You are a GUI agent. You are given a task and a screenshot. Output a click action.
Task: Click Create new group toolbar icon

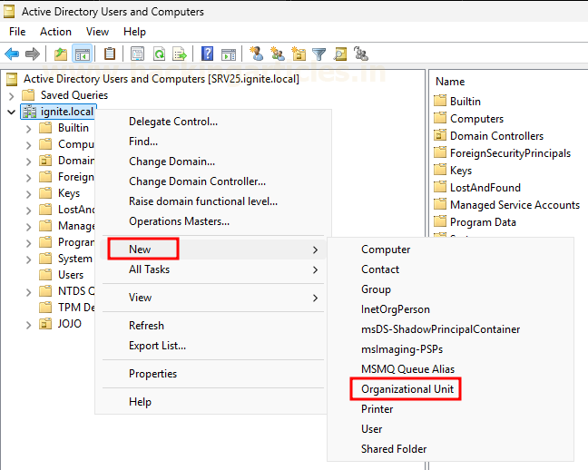278,54
